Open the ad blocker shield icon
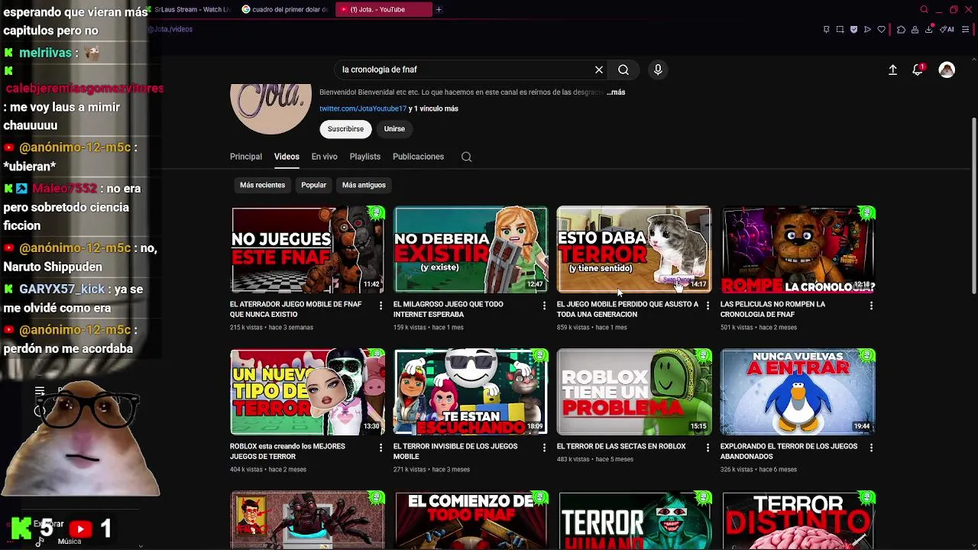 point(853,30)
